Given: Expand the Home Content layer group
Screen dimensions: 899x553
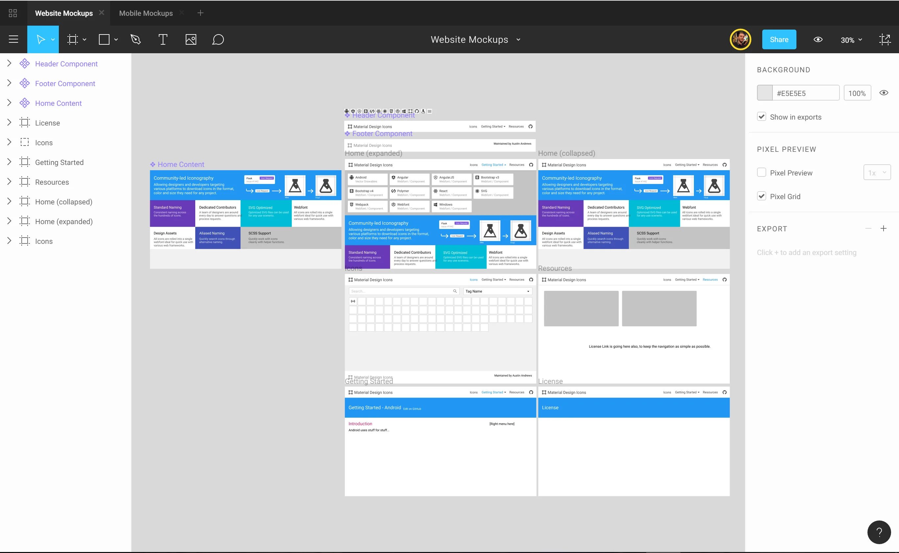Looking at the screenshot, I should pos(10,103).
